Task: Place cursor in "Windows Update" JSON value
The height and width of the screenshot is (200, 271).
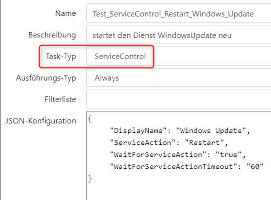Action: [211, 130]
